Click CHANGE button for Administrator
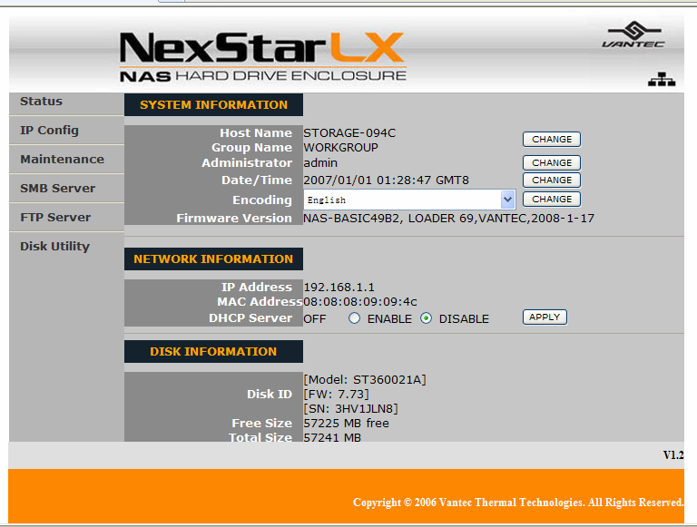Image resolution: width=697 pixels, height=527 pixels. pyautogui.click(x=552, y=162)
